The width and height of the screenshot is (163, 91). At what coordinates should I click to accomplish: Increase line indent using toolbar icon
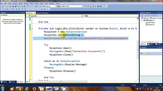pyautogui.click(x=19, y=9)
